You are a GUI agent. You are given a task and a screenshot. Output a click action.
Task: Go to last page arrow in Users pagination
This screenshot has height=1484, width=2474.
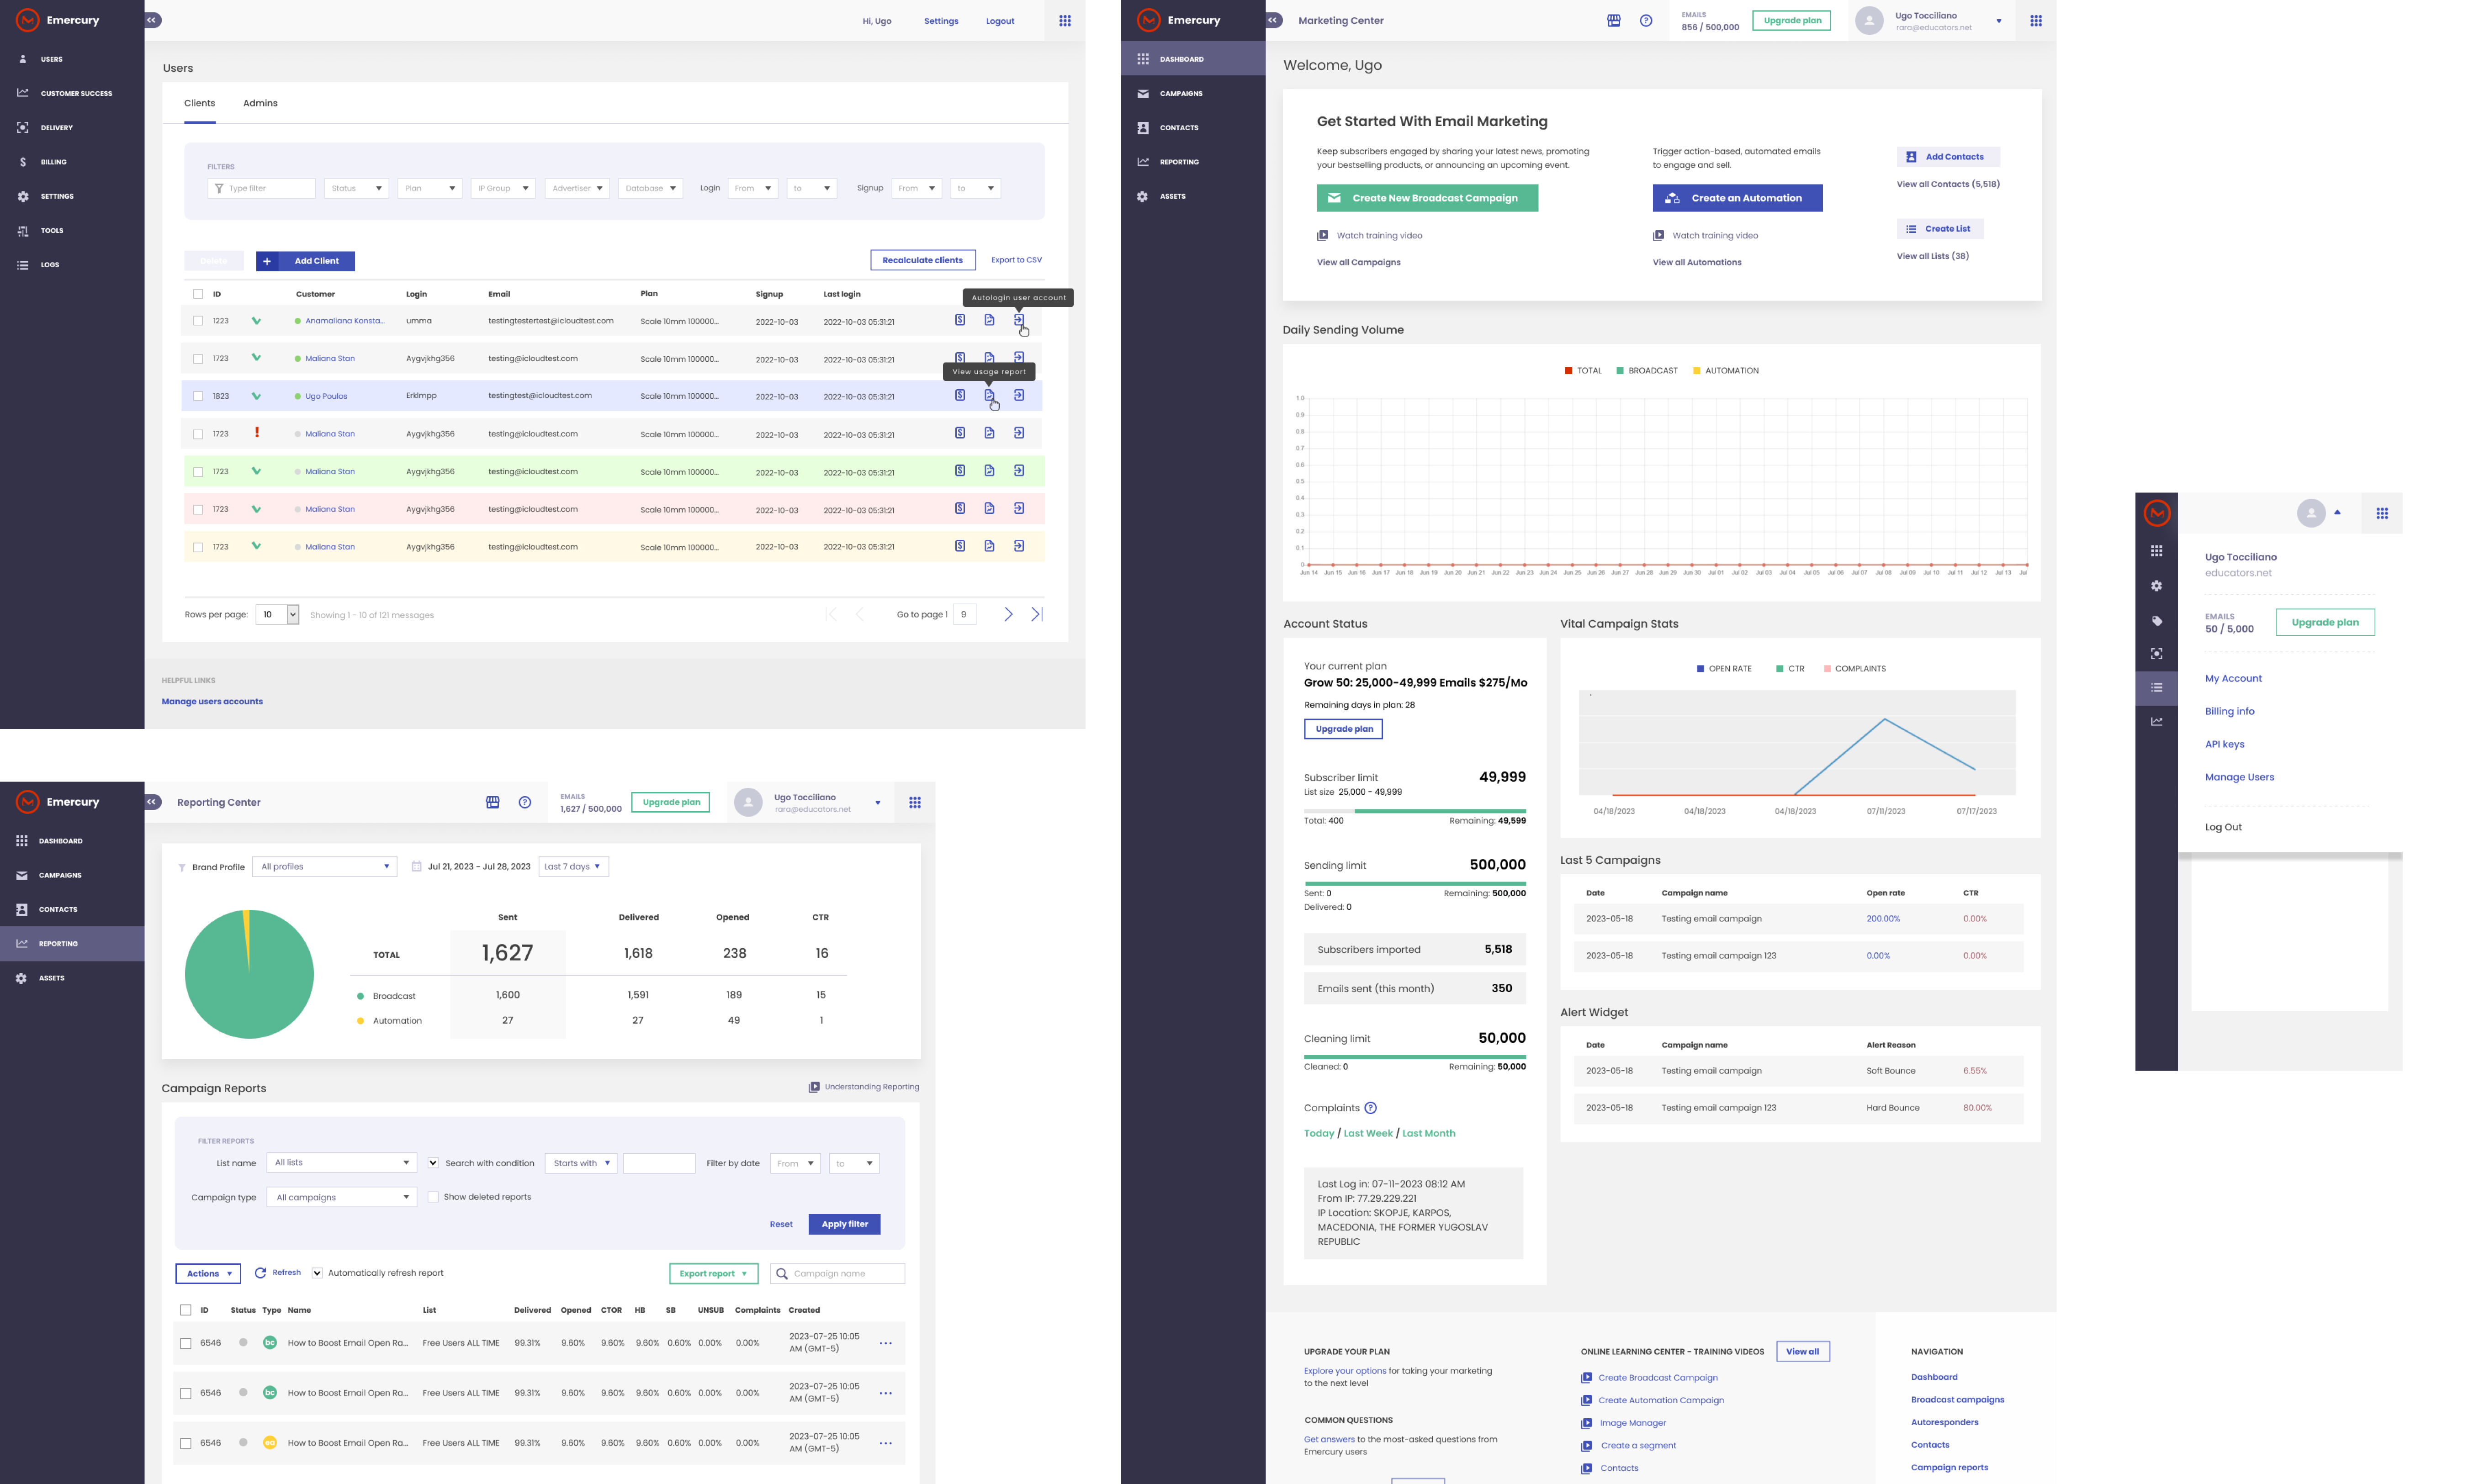click(x=1037, y=614)
